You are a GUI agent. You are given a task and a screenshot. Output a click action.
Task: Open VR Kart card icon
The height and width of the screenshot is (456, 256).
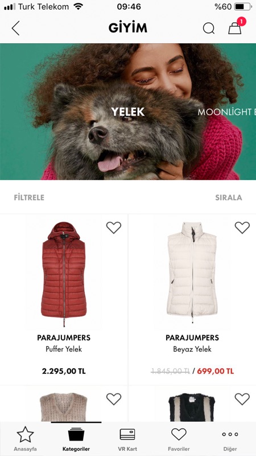(127, 434)
